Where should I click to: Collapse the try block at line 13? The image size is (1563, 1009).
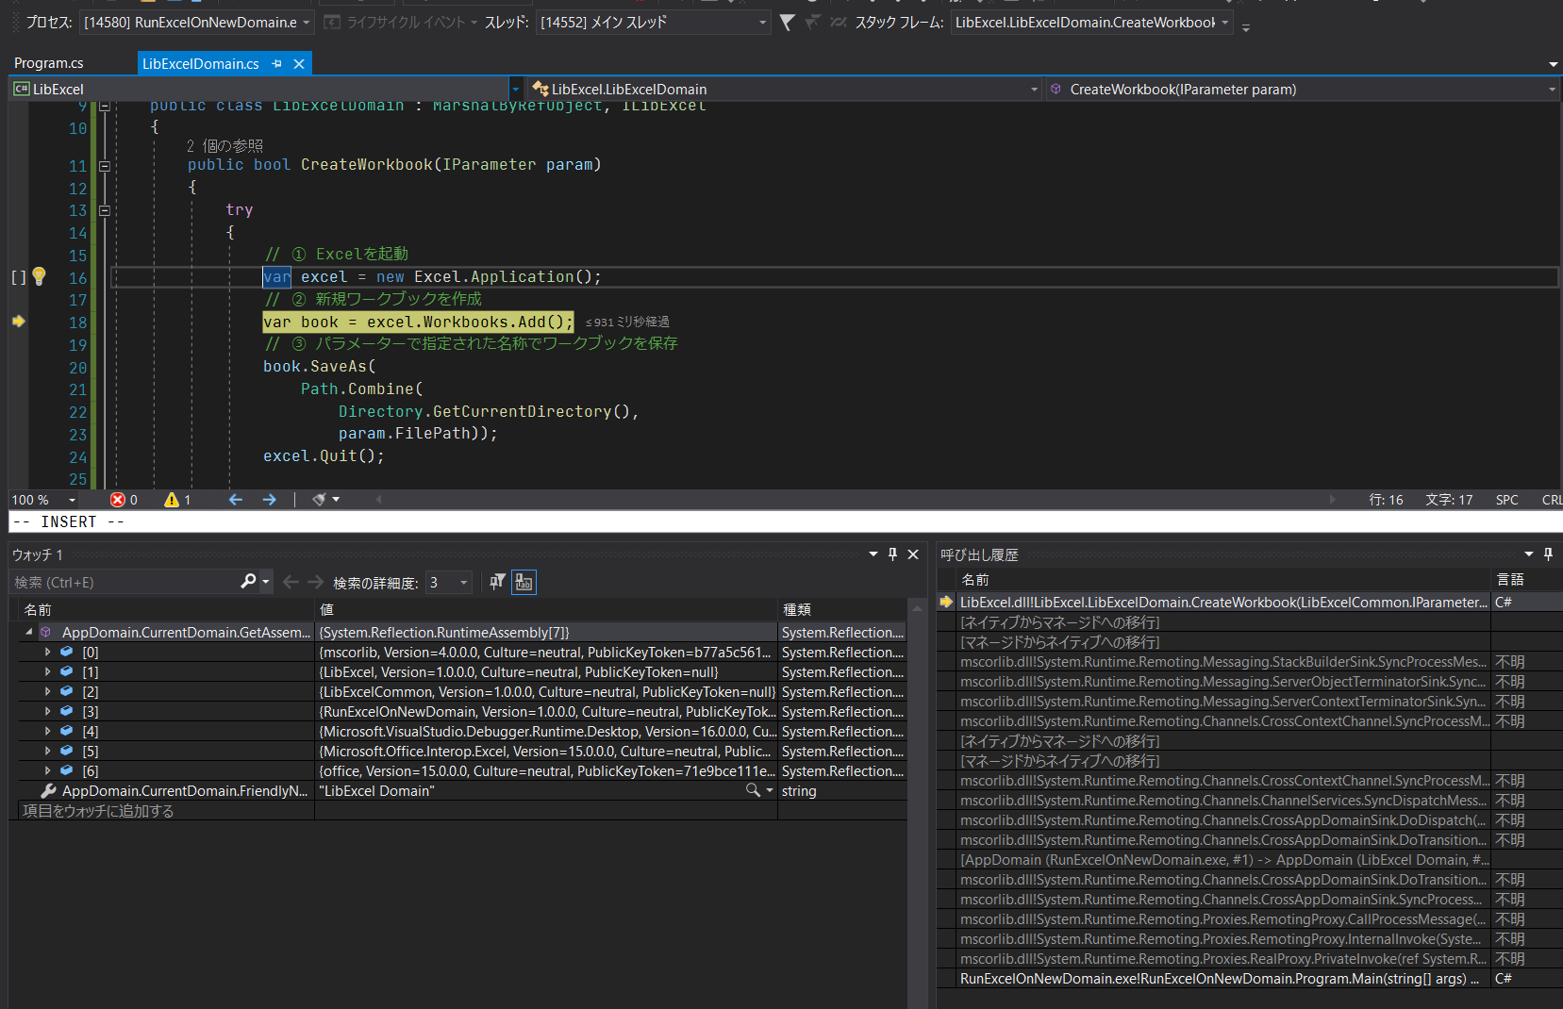[x=105, y=210]
